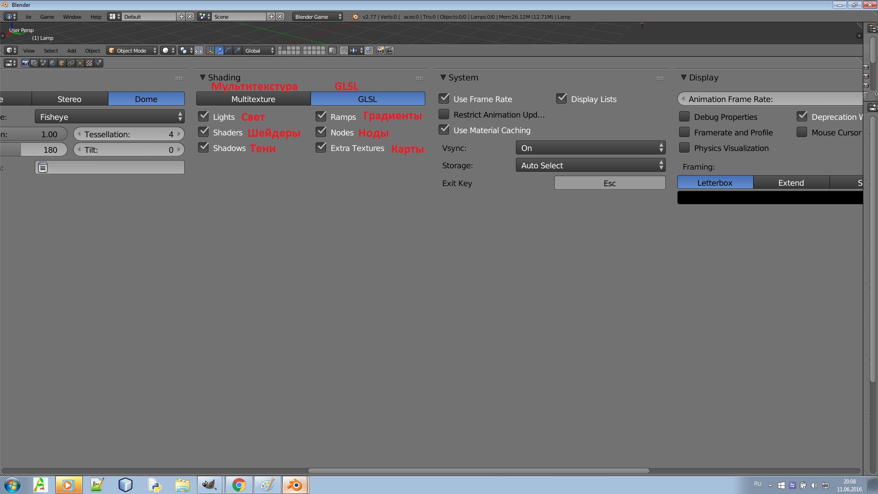Open the Texture properties tab checker icon
Viewport: 878px width, 494px height.
[89, 63]
